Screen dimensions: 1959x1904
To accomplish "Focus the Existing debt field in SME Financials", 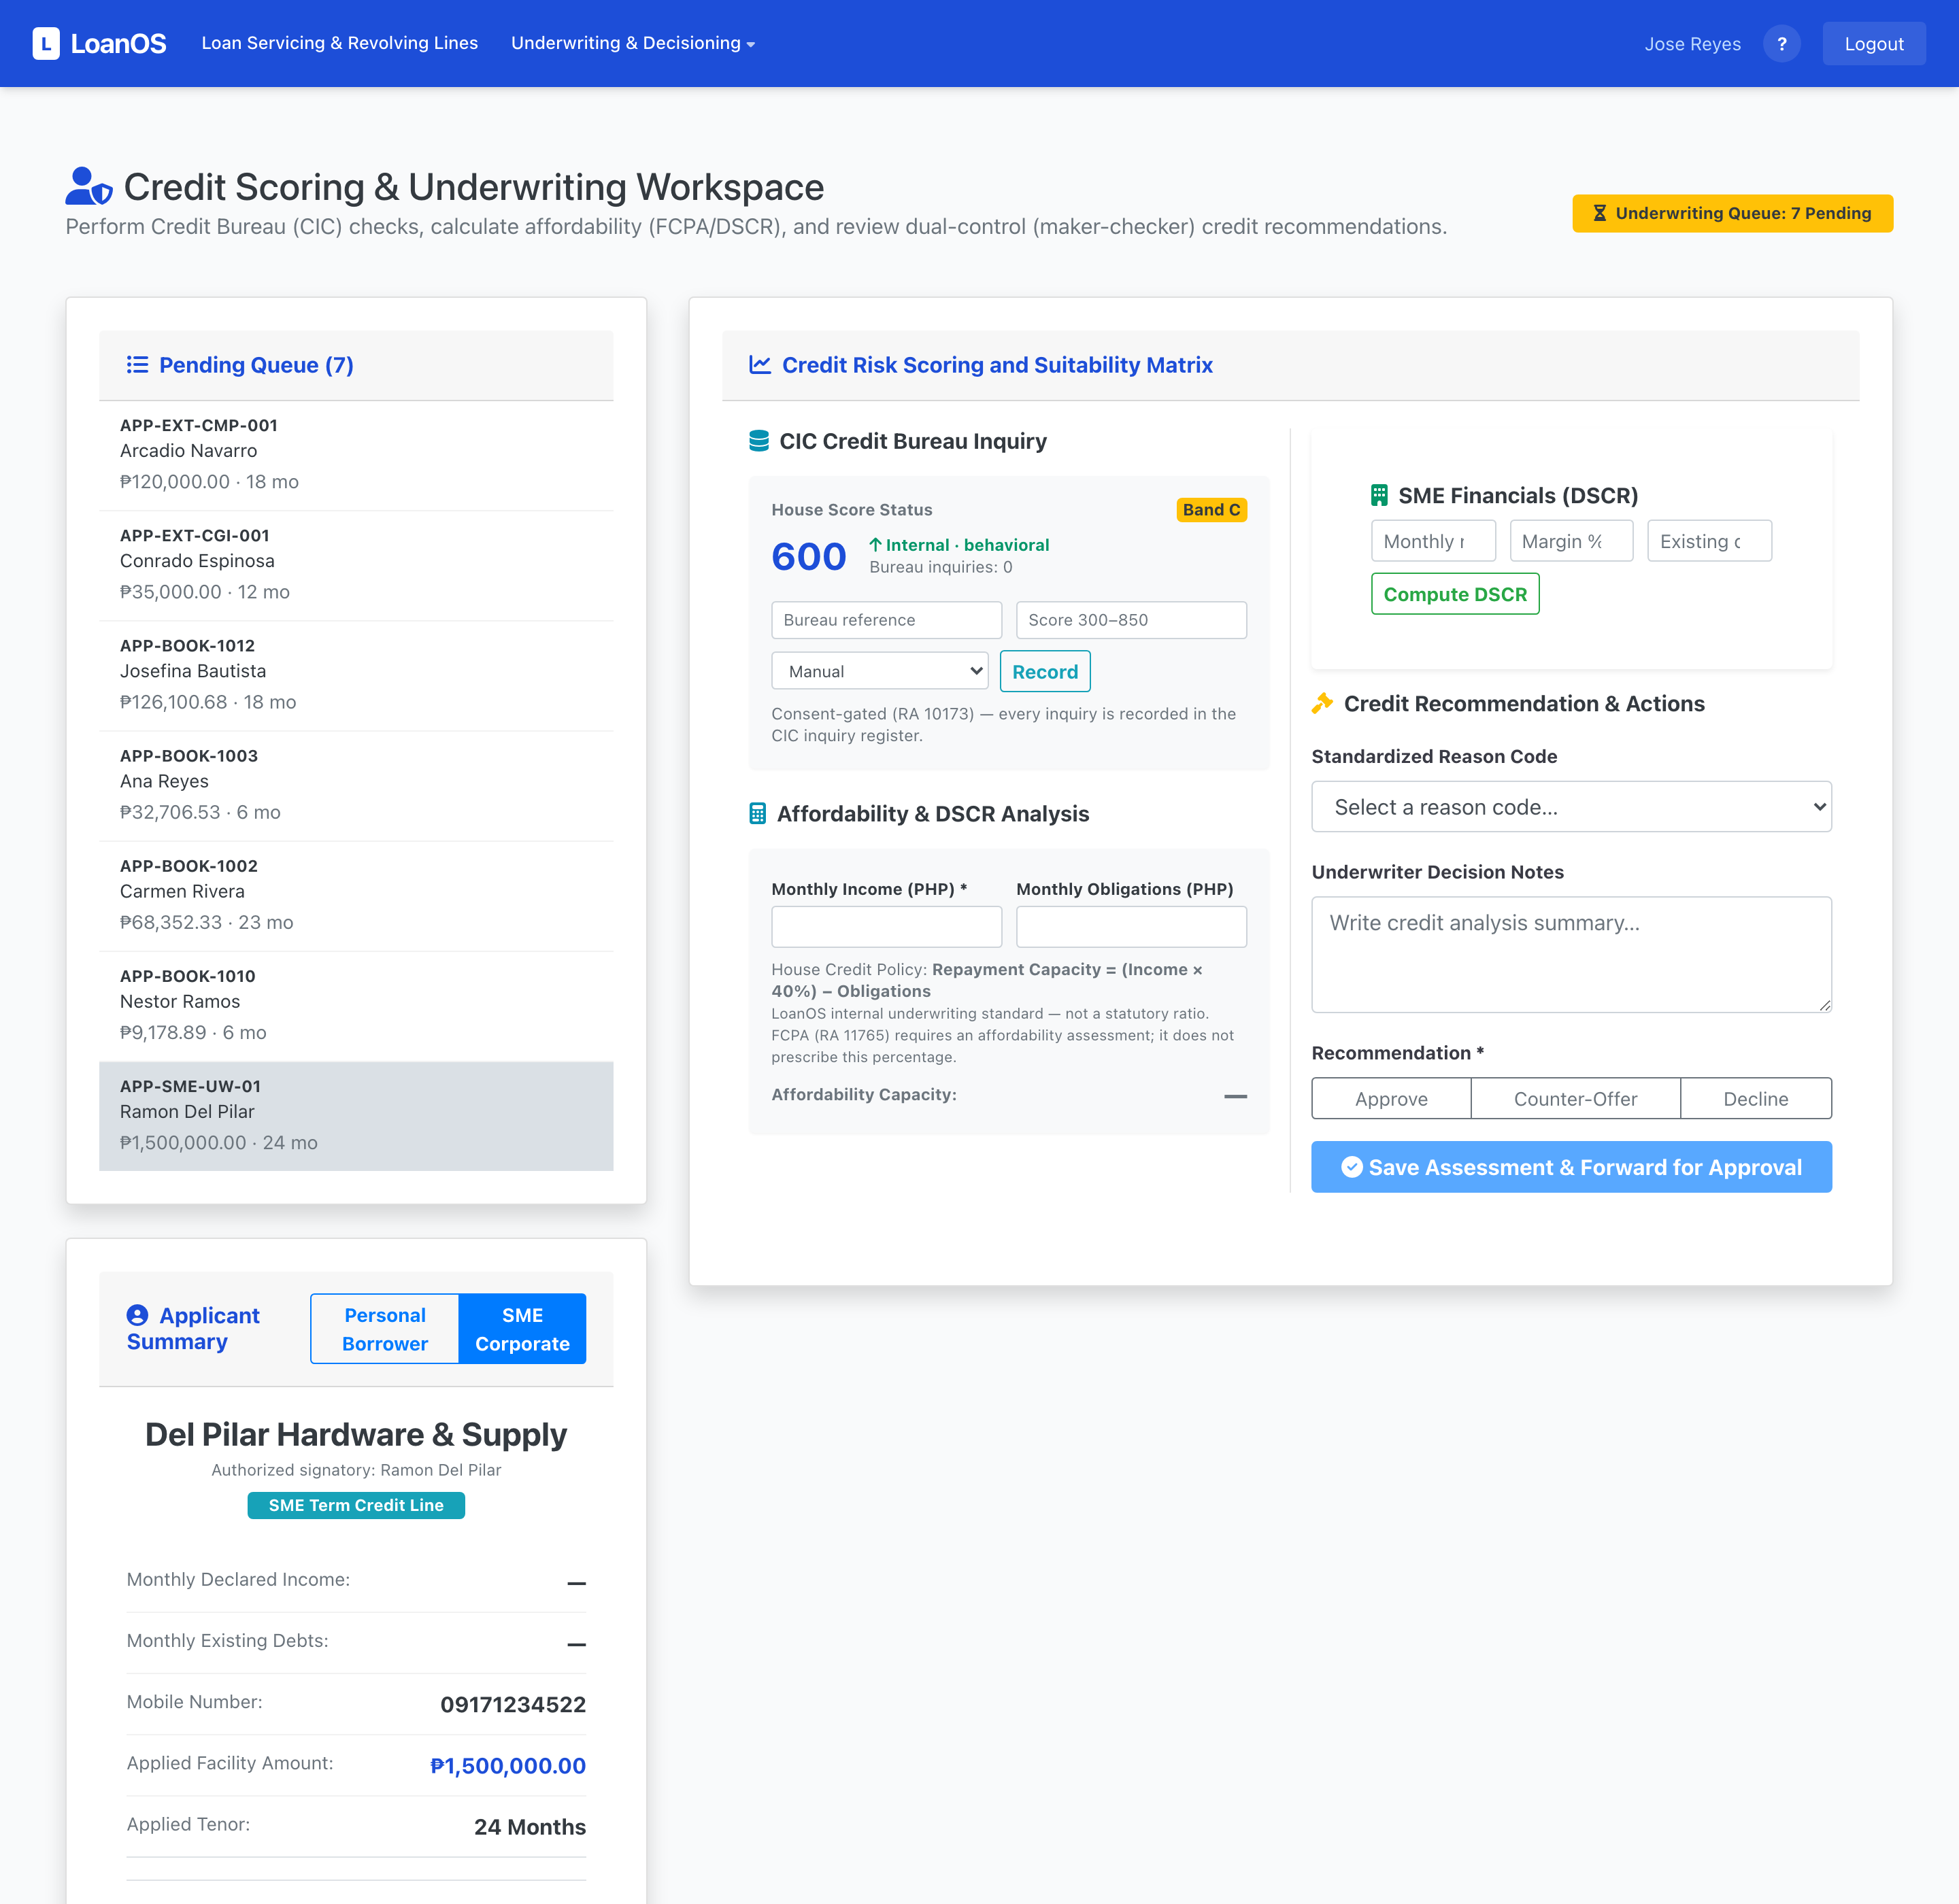I will (1709, 541).
